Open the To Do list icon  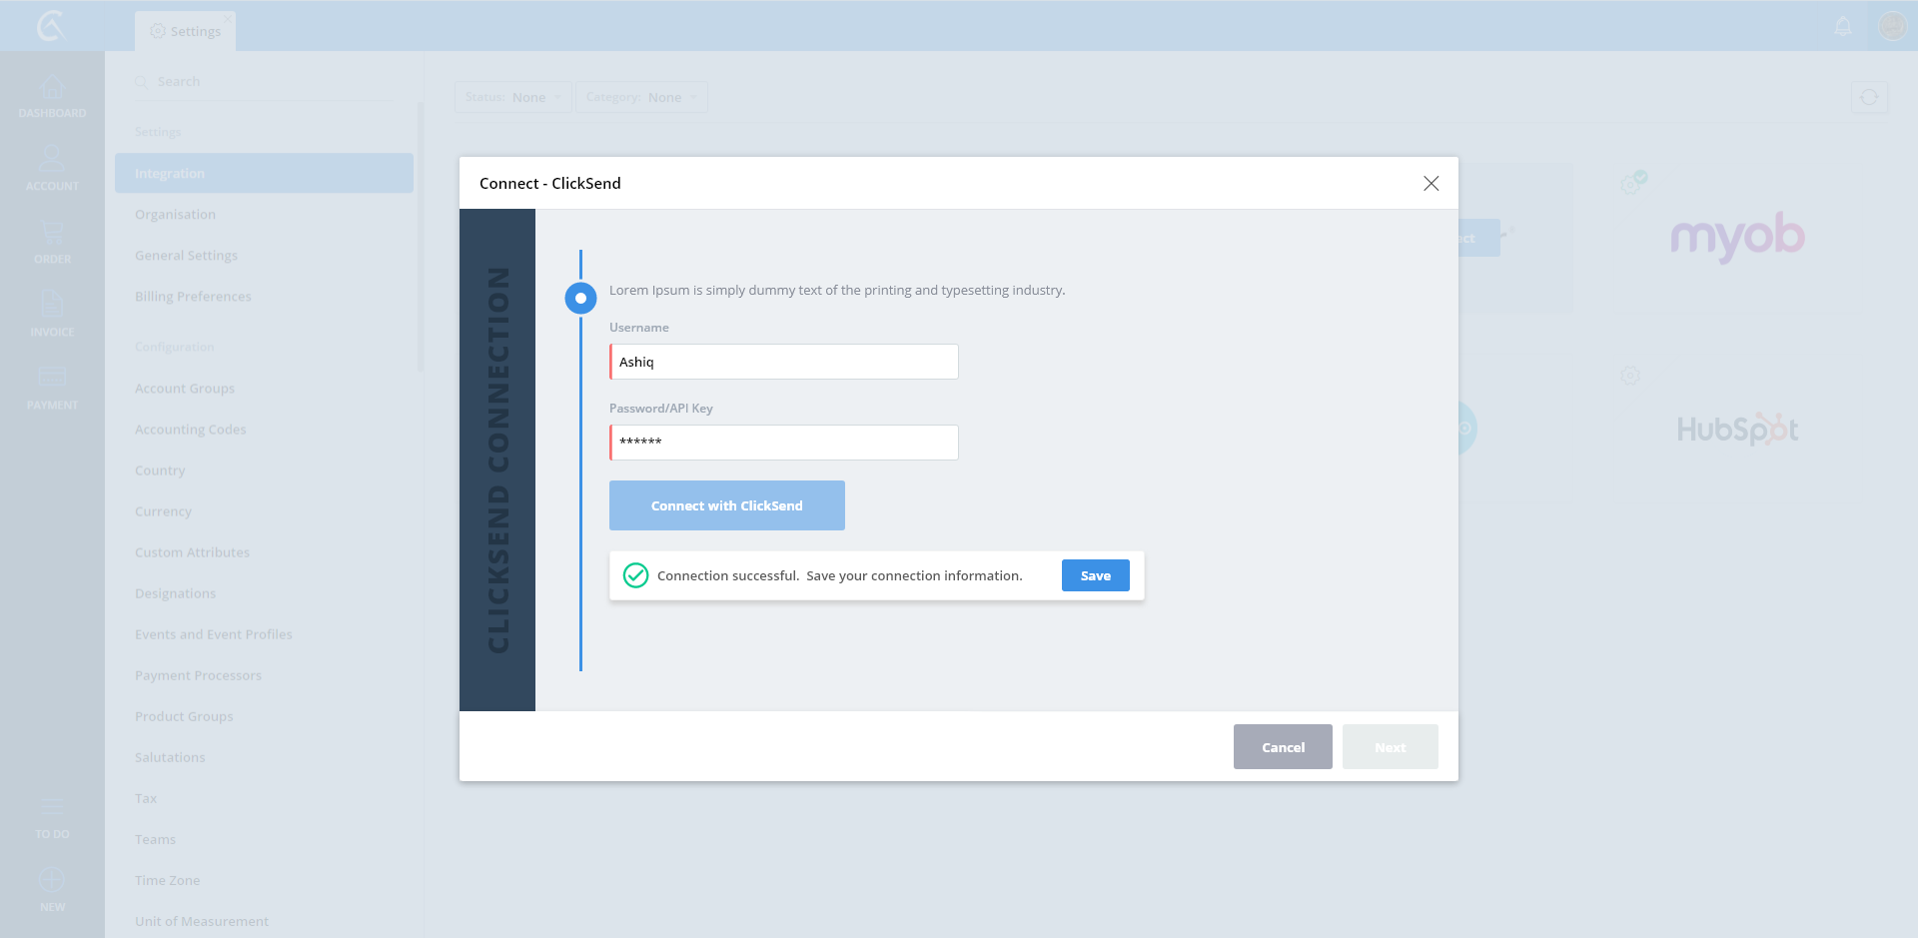click(x=52, y=808)
